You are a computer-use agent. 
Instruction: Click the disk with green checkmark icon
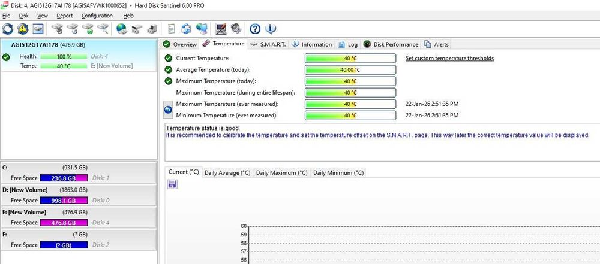88,29
